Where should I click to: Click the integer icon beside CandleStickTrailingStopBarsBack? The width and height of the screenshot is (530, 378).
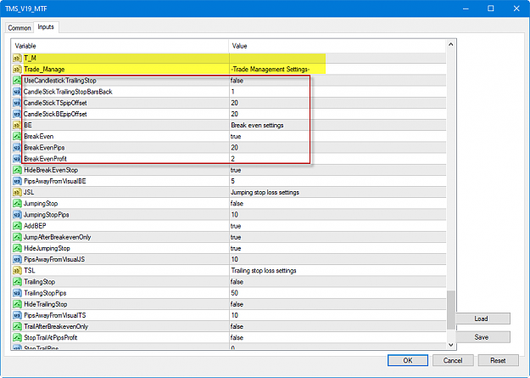[x=17, y=92]
